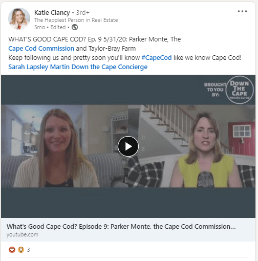Click the headline Happiest Person in Real Estate
Viewport: 258px width, 261px height.
tap(76, 20)
